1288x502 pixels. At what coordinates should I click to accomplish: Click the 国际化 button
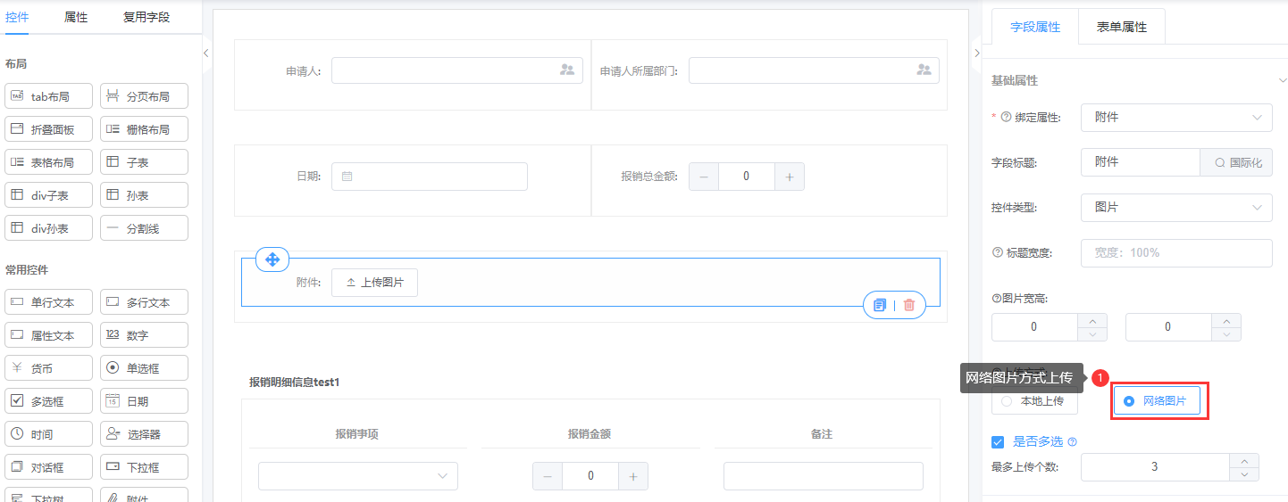point(1236,162)
